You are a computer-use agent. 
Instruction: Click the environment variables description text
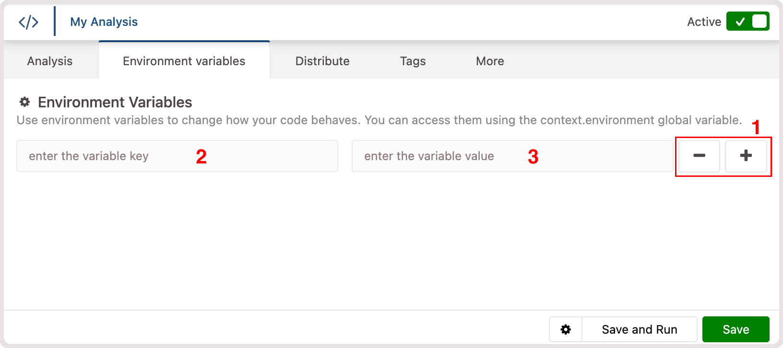click(x=379, y=120)
